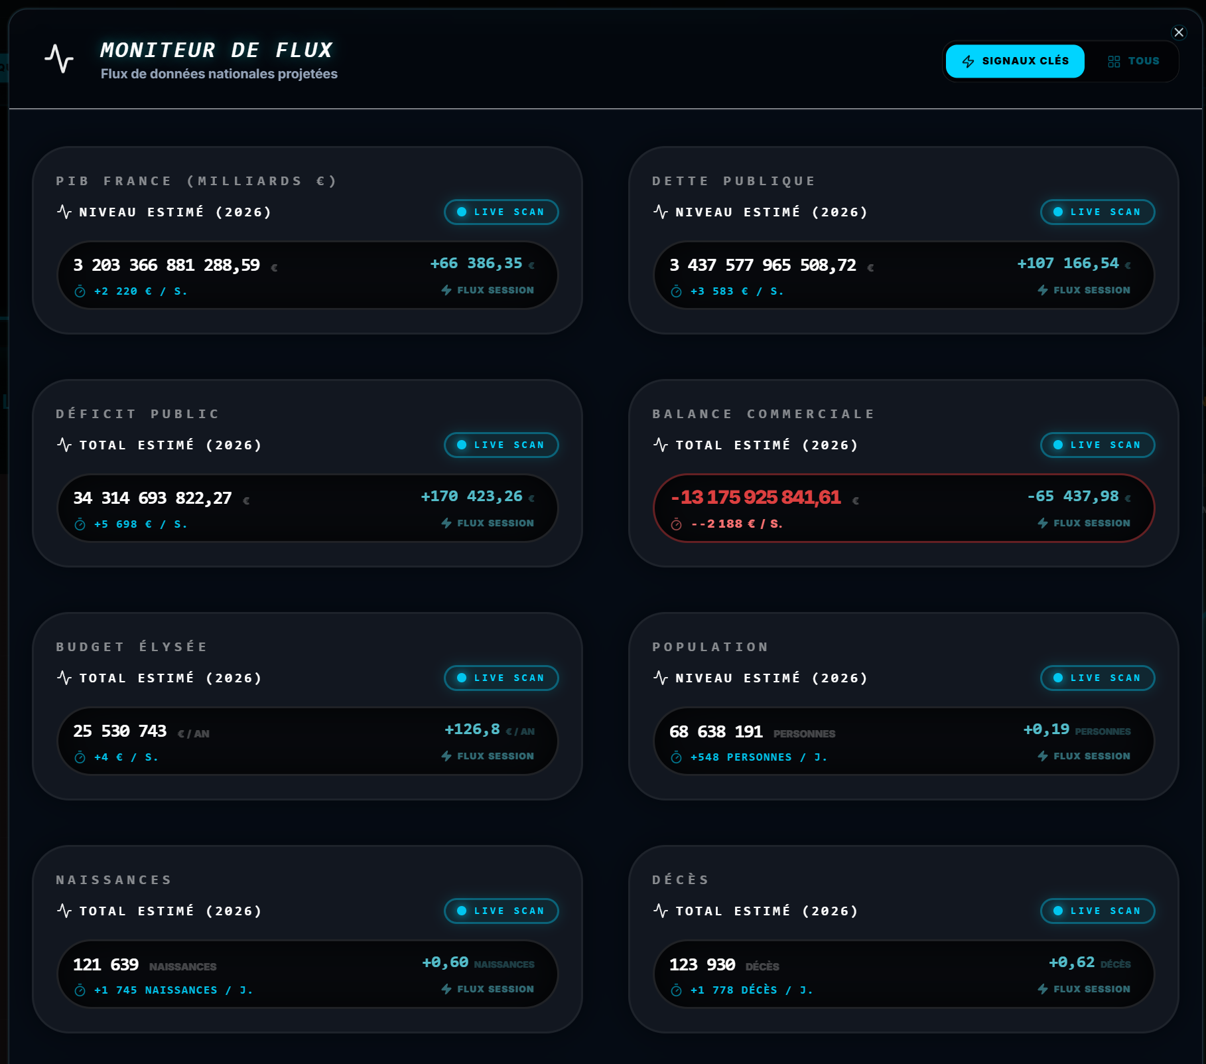
Task: Close the Moniteur de Flux panel
Action: [1179, 33]
